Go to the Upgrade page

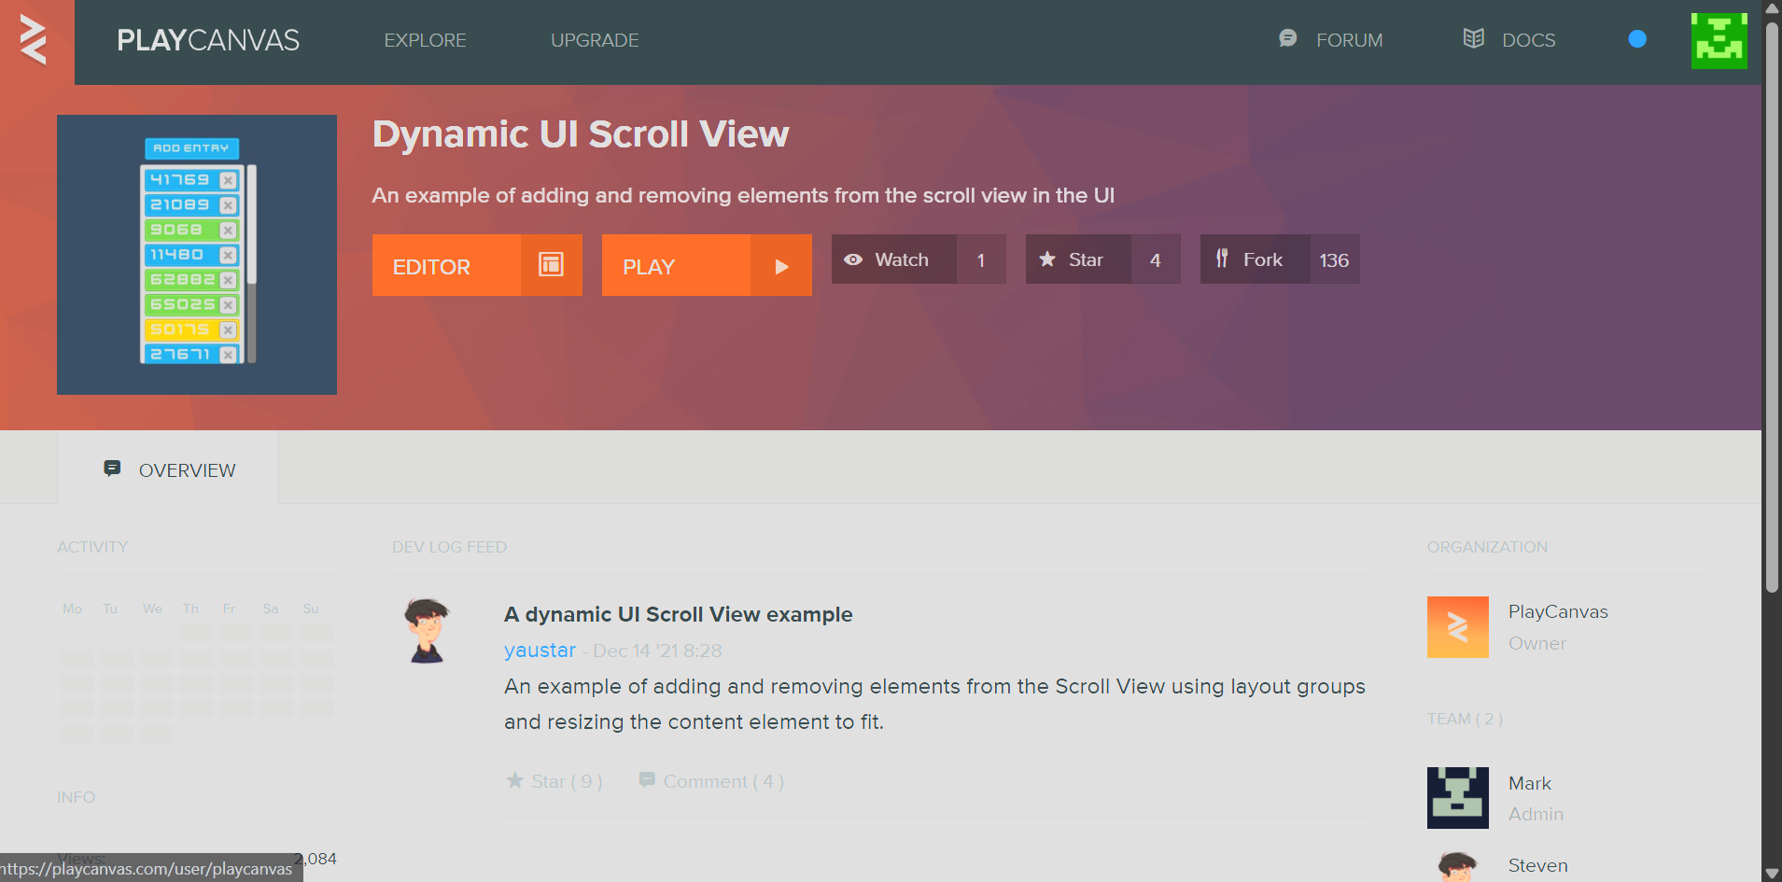pos(595,40)
